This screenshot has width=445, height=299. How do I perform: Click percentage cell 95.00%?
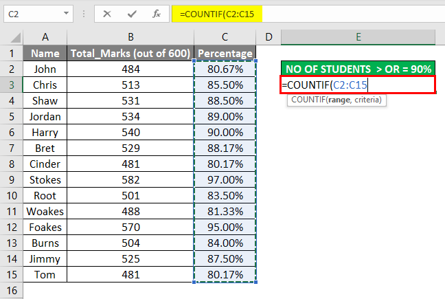pyautogui.click(x=225, y=227)
